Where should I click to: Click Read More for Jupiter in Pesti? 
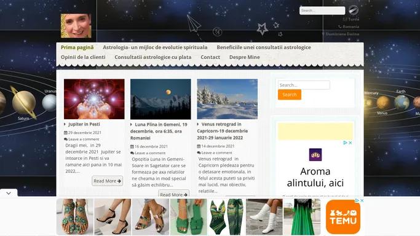tap(108, 181)
